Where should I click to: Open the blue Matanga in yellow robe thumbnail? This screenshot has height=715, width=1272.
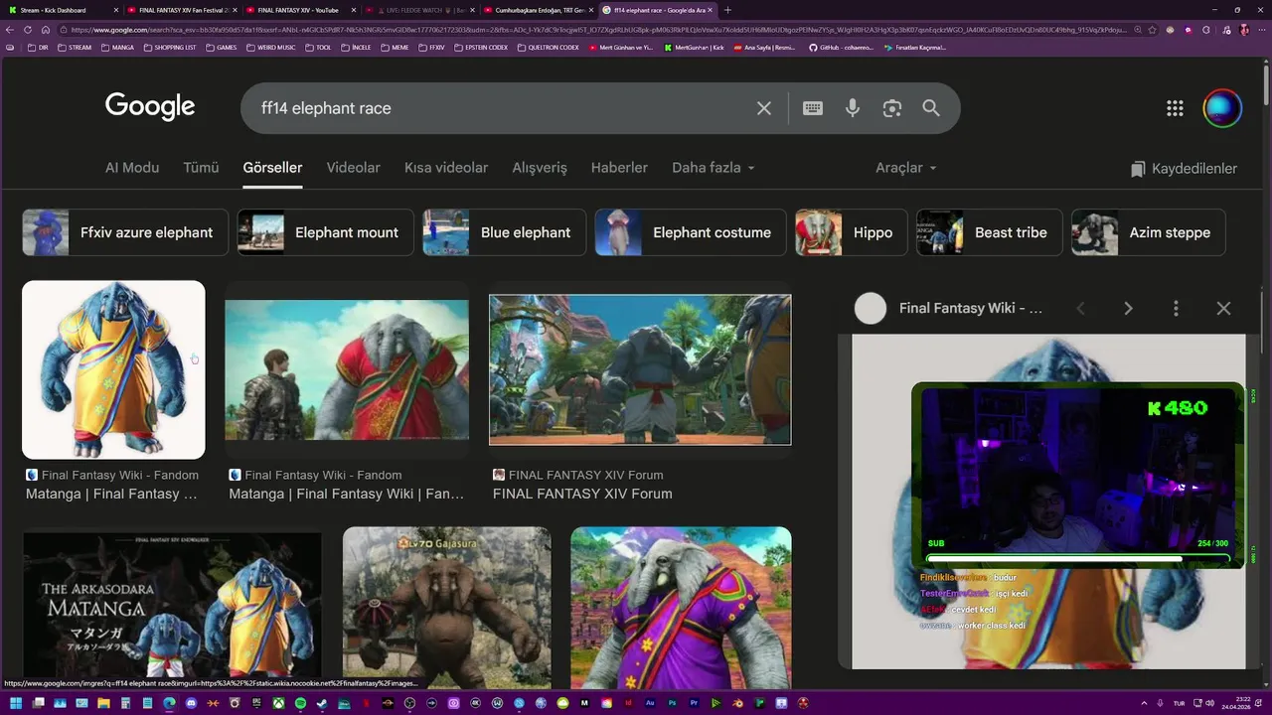point(113,369)
